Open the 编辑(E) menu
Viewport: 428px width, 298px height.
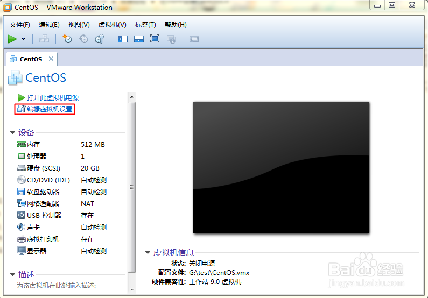tap(49, 25)
